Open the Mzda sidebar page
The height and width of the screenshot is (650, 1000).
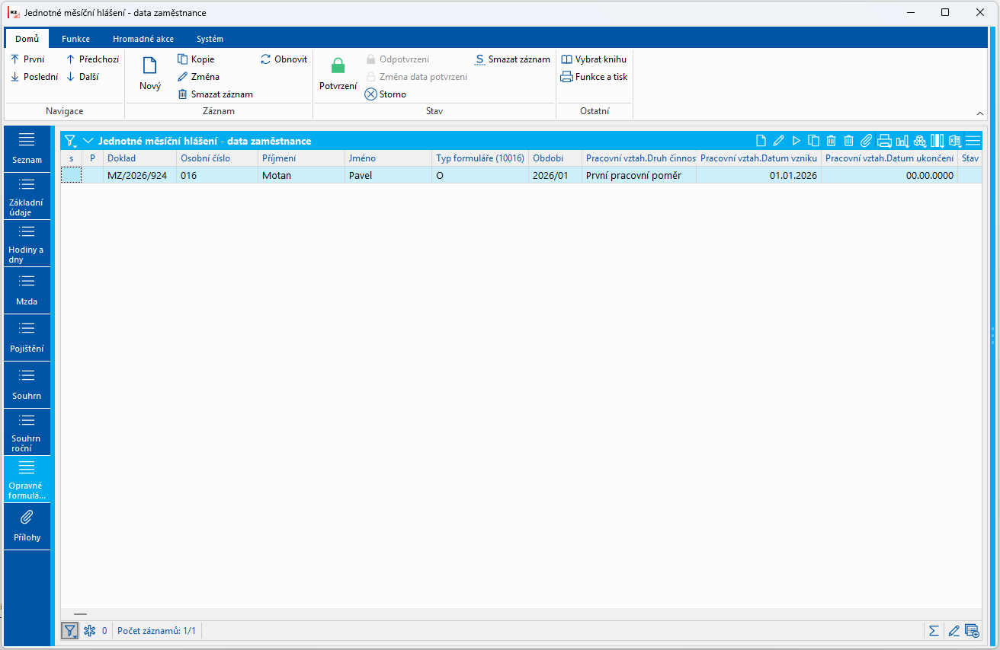click(x=27, y=291)
